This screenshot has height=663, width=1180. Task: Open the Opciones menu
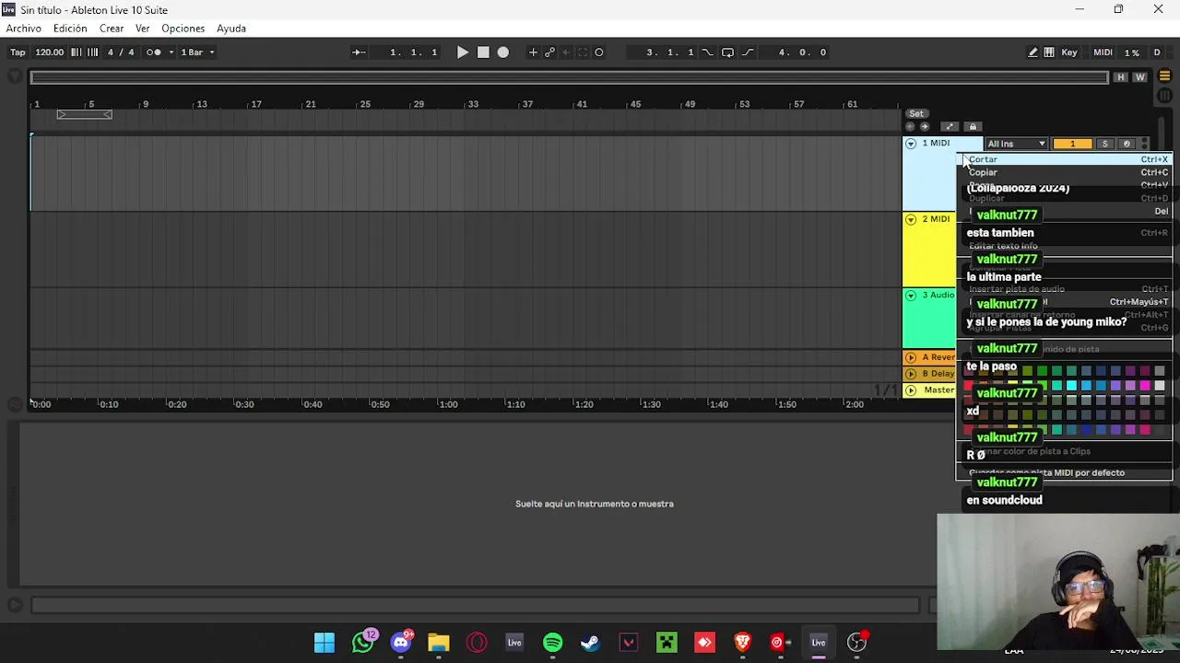183,29
